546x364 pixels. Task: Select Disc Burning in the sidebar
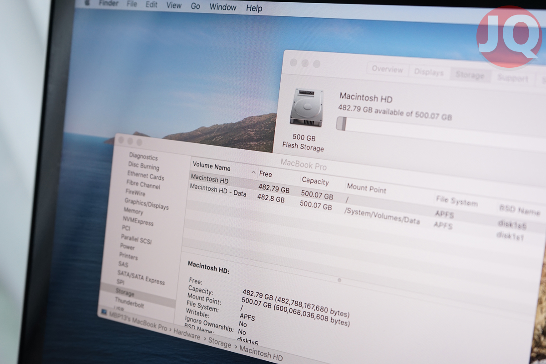click(144, 166)
